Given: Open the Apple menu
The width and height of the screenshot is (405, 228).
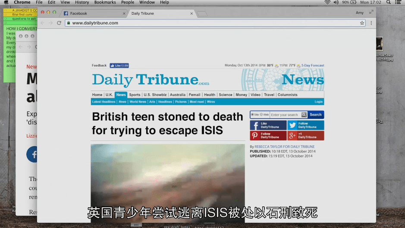Looking at the screenshot, I should tap(6, 2).
